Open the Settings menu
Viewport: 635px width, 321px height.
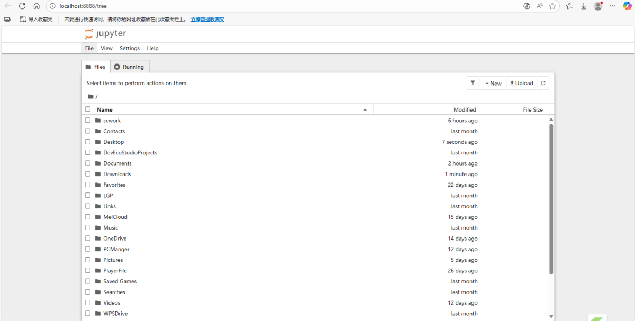130,48
